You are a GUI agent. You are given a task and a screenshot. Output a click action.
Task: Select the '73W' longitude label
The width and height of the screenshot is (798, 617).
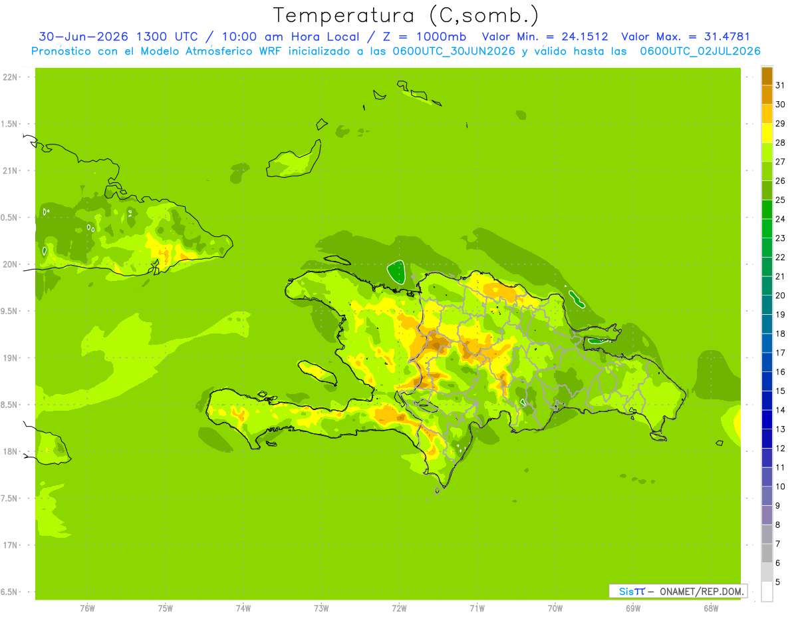pos(321,608)
